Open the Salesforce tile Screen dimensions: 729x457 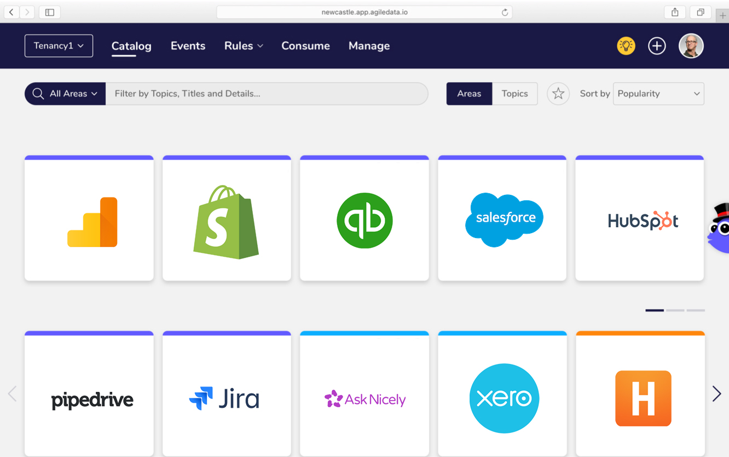tap(502, 218)
